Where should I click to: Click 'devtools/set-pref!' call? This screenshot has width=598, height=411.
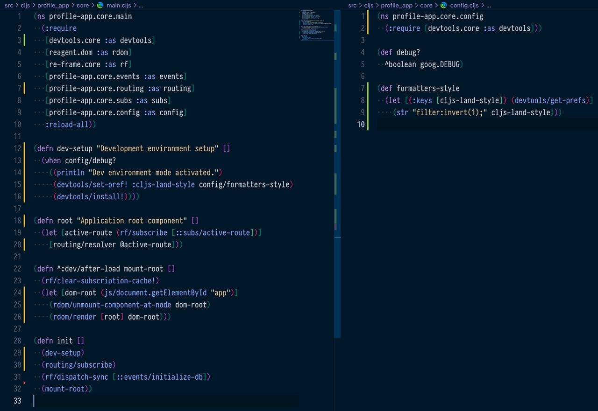92,185
